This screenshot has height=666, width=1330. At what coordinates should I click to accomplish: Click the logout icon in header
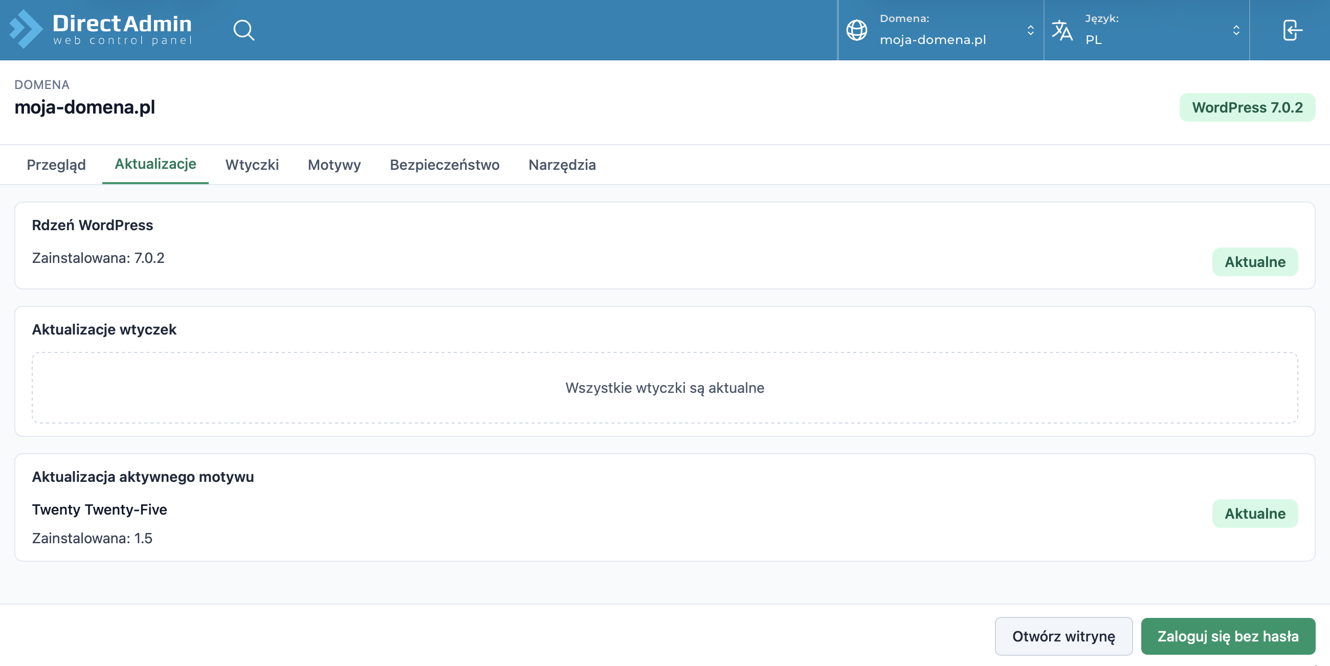1292,30
